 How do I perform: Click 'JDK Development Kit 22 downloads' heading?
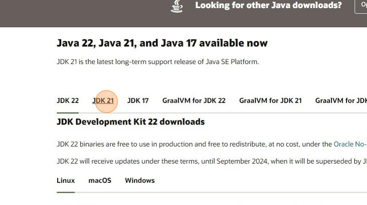(131, 122)
